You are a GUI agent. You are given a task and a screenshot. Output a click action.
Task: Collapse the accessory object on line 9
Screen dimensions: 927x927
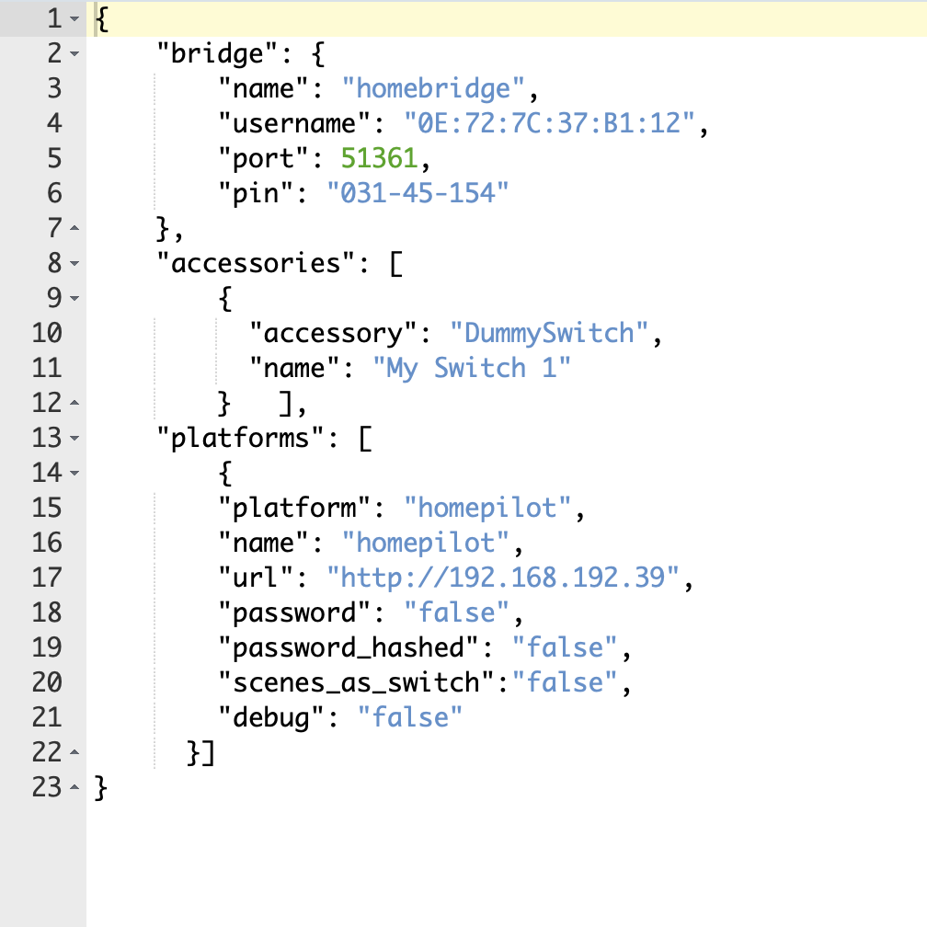pyautogui.click(x=74, y=299)
